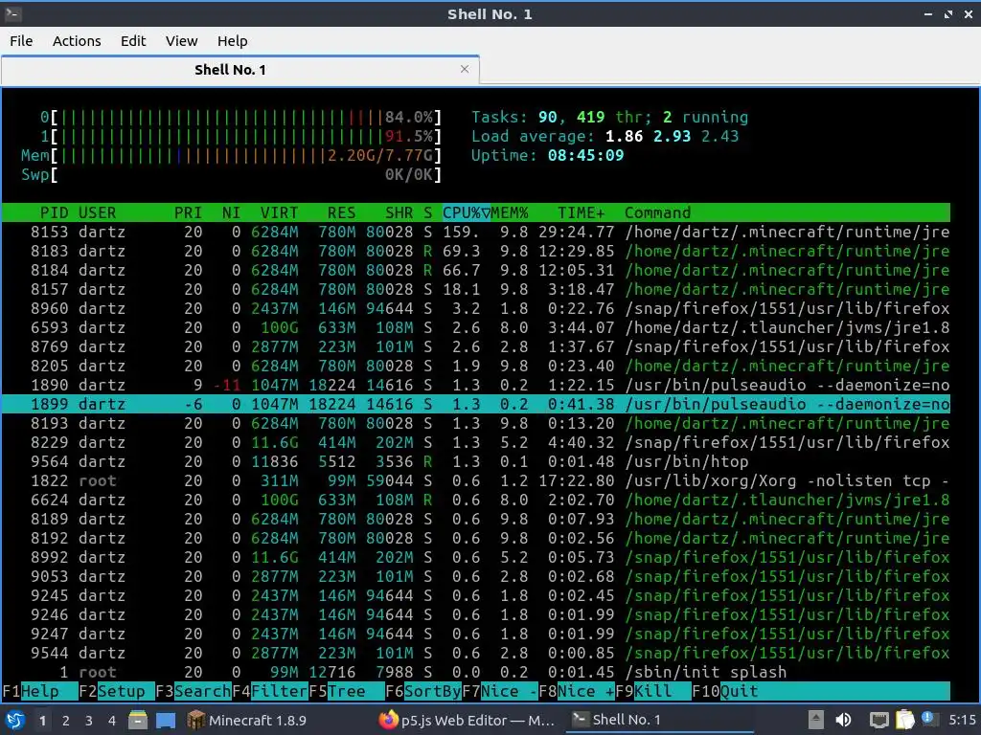Sort by the PID column header
The height and width of the screenshot is (735, 981).
[x=55, y=212]
